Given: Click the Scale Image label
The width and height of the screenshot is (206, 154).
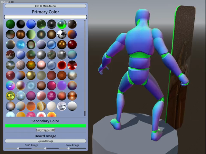Looking at the screenshot, I should pos(72,145).
